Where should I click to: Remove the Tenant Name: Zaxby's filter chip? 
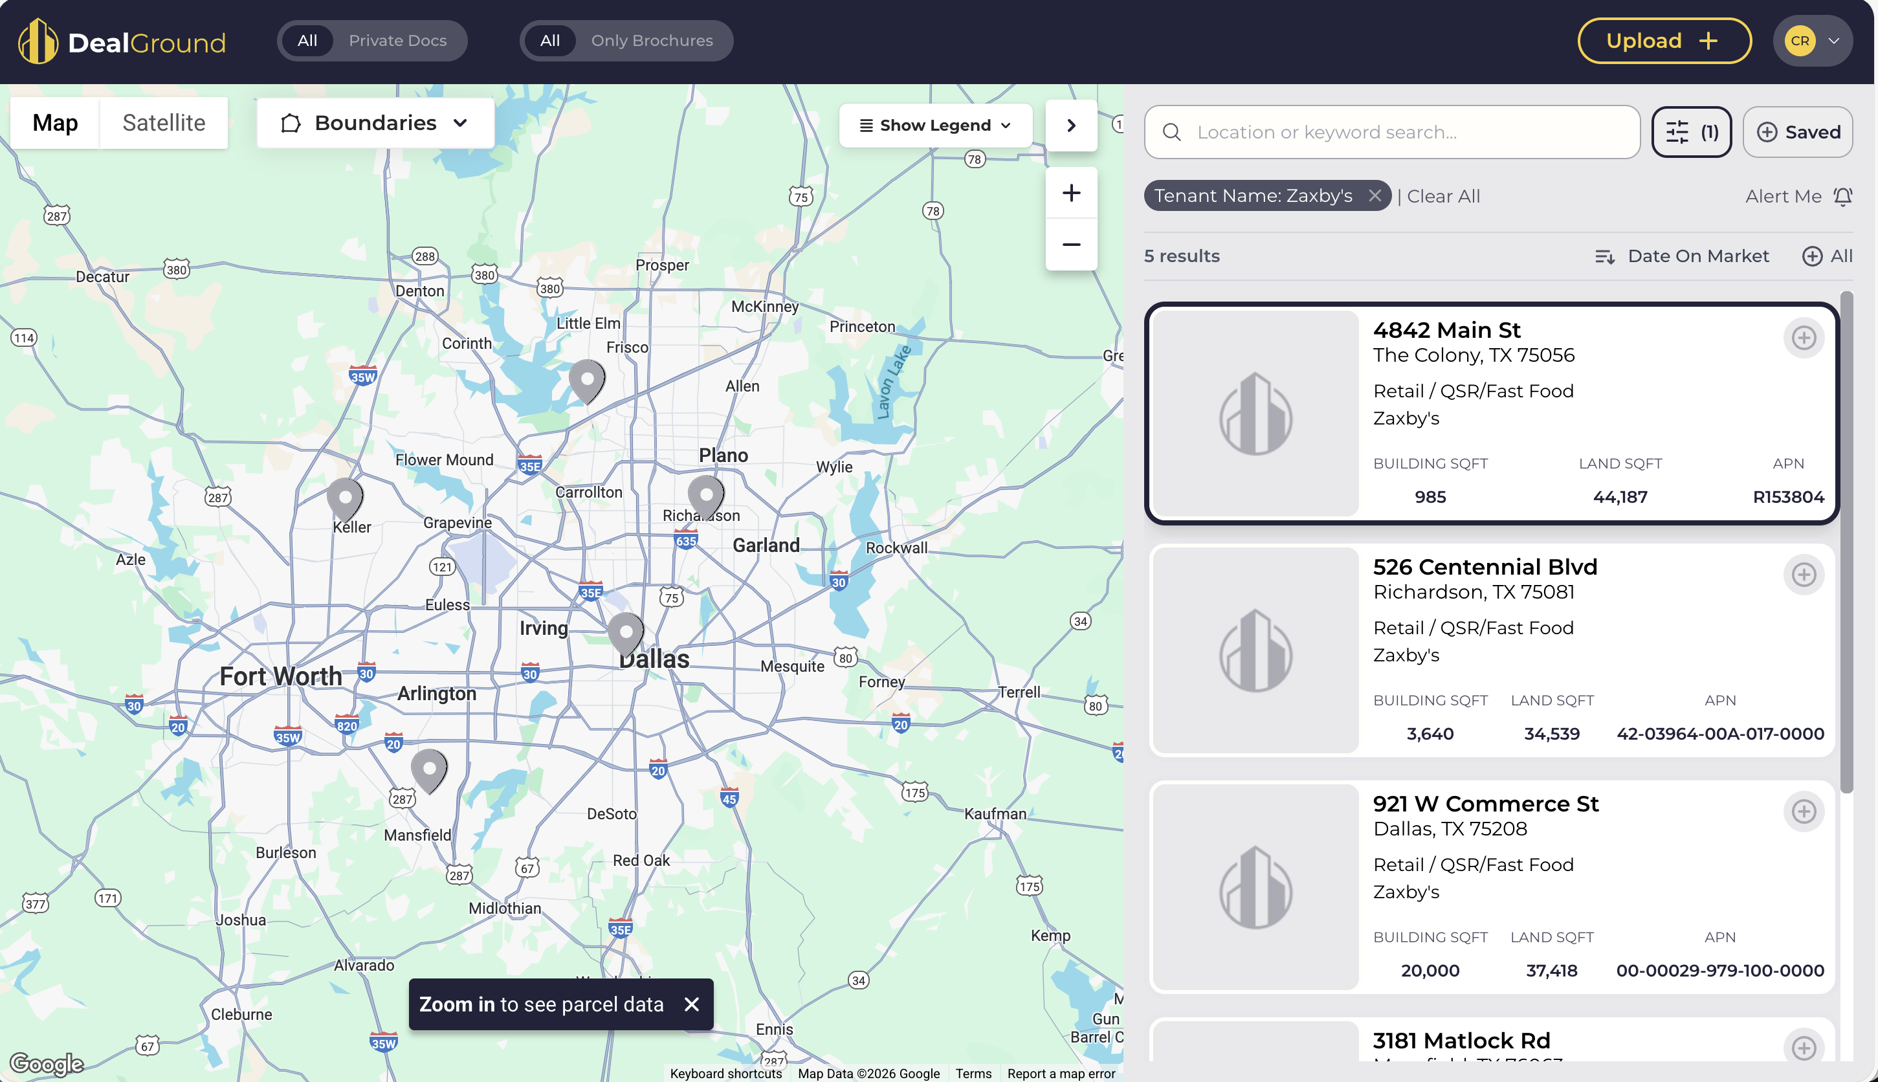1374,195
